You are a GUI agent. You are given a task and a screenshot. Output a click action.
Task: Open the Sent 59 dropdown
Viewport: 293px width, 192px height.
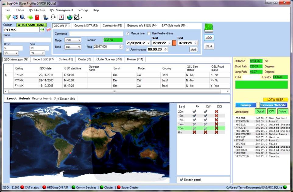[x=37, y=53]
